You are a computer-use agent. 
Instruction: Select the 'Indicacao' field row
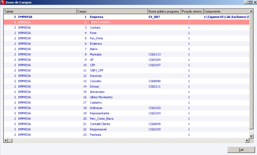126,108
